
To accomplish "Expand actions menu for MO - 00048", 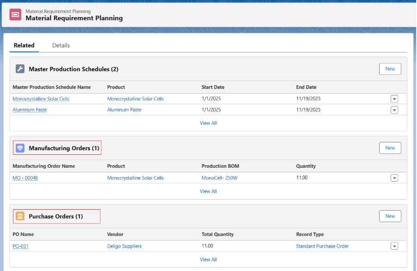I will point(394,178).
